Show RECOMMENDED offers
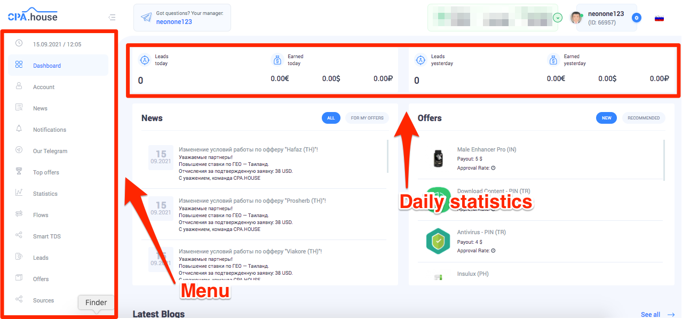 pyautogui.click(x=644, y=118)
